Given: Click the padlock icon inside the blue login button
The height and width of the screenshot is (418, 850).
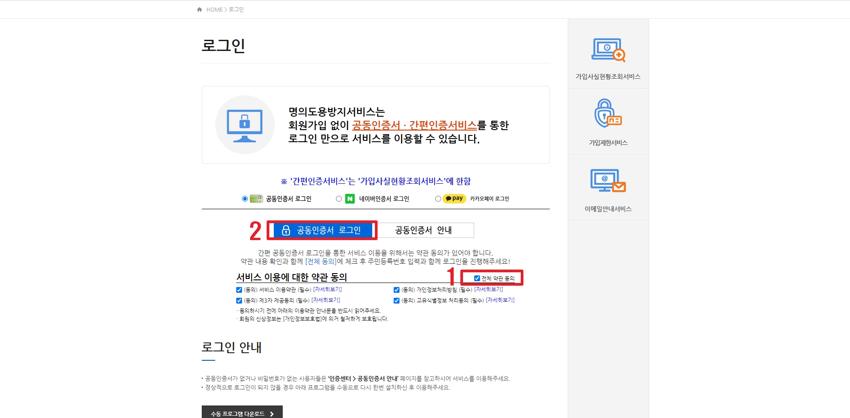Looking at the screenshot, I should [285, 230].
